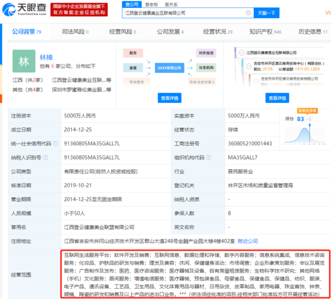Collapse the 吉安市井开区康云商务咨询有限公司 node
331x299 pixels.
256,81
